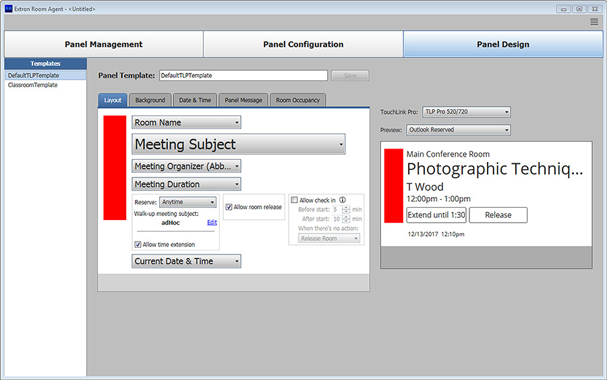
Task: Click the check-in info icon
Action: coord(343,200)
